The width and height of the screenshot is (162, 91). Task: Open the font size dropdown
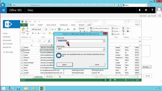coord(50,30)
